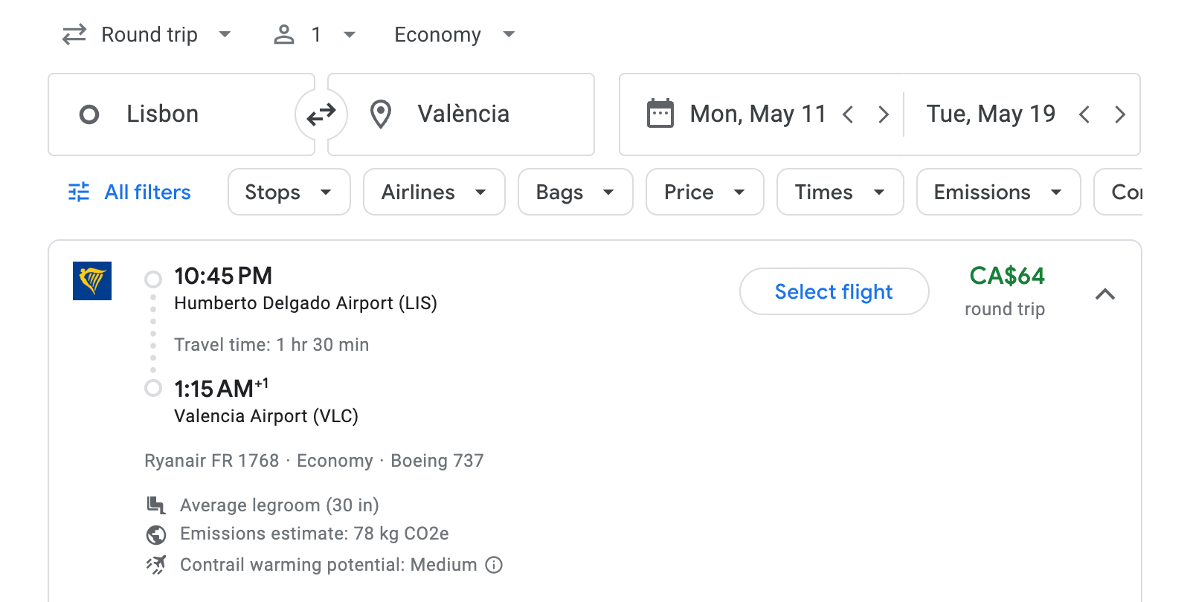Screen dimensions: 1190x602
Task: Click the contrail warming potential airplane icon
Action: pos(155,564)
